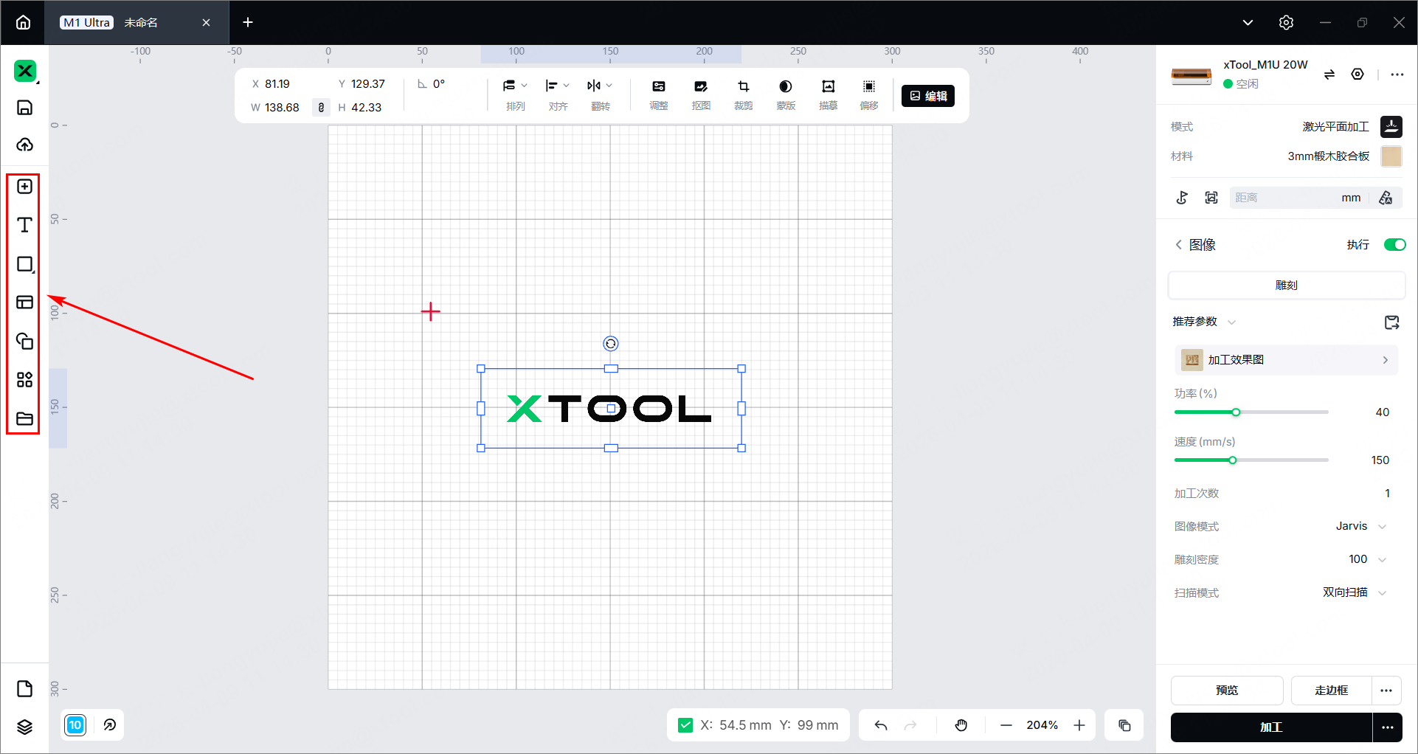Open the cloud upload icon
The height and width of the screenshot is (754, 1418).
coord(24,144)
